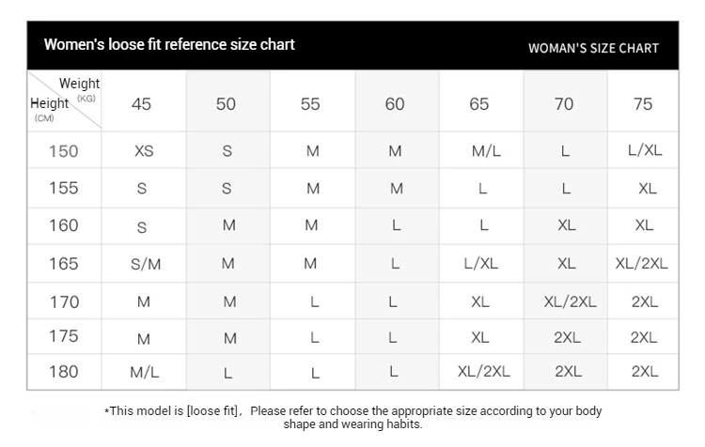
Task: Select the 70 kg weight column header
Action: click(x=564, y=103)
